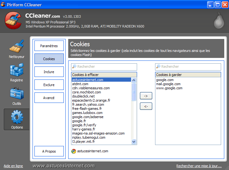The image size is (229, 170).
Task: Move selected cookie to keep list (->)
Action: point(146,96)
